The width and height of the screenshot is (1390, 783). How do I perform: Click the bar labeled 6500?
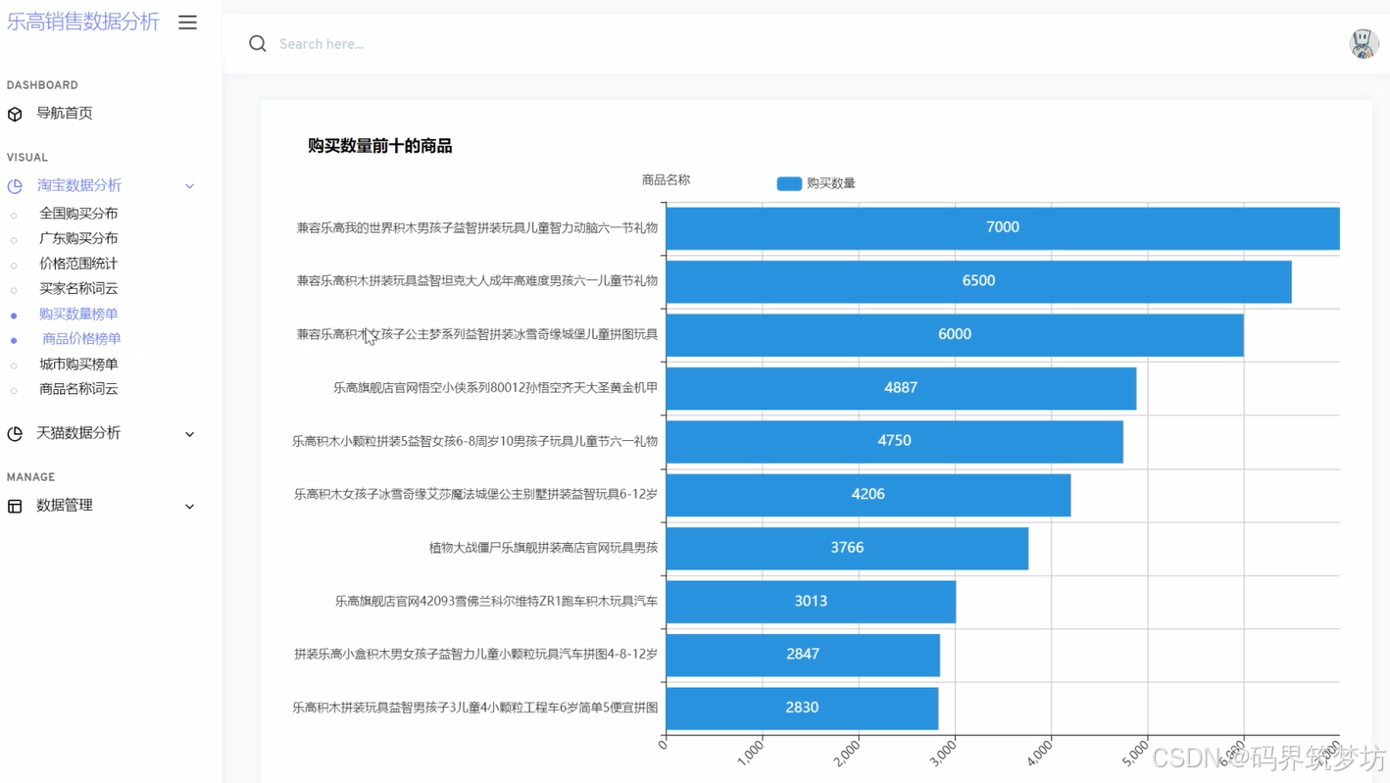(x=978, y=281)
